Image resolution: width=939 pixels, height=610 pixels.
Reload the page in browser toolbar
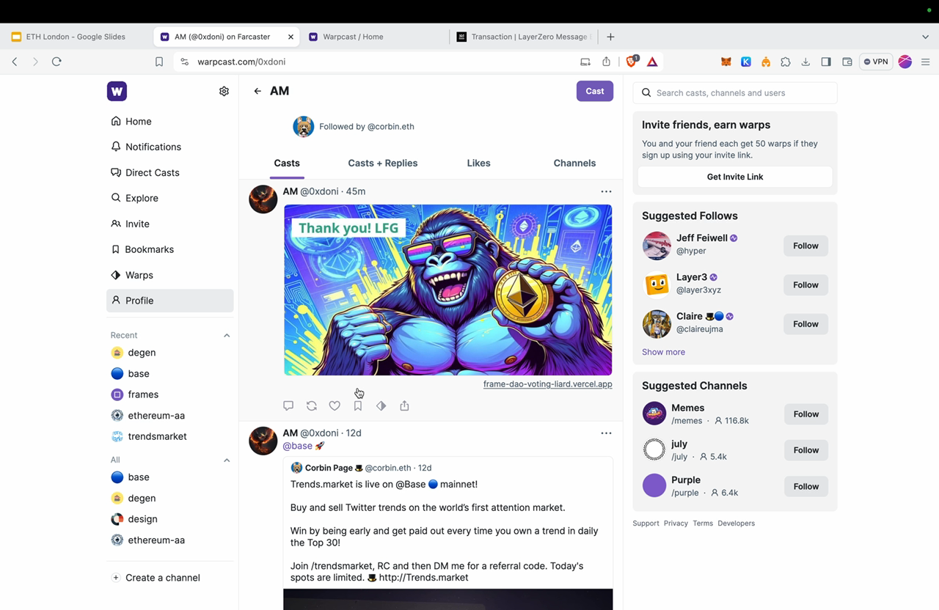click(56, 62)
